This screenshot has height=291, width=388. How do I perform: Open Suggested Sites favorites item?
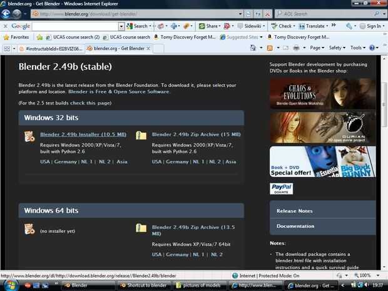tap(242, 37)
